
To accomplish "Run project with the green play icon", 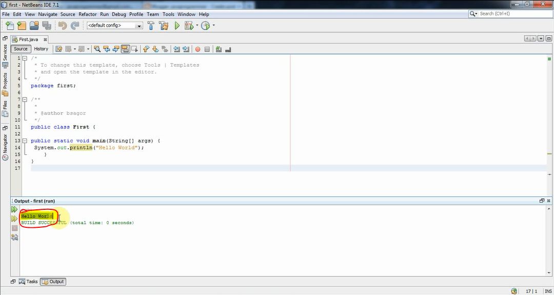I will point(177,26).
